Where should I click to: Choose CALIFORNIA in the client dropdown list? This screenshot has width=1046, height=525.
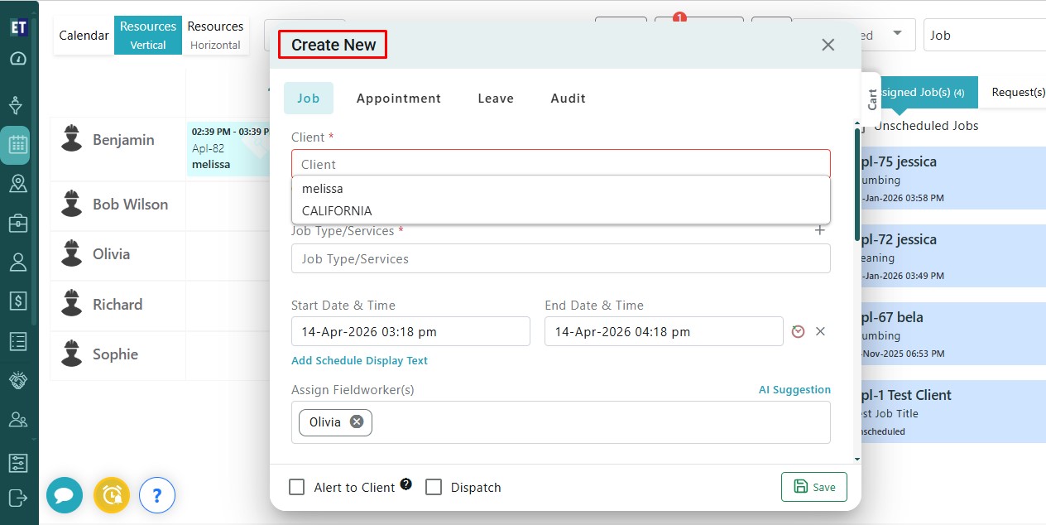click(337, 211)
